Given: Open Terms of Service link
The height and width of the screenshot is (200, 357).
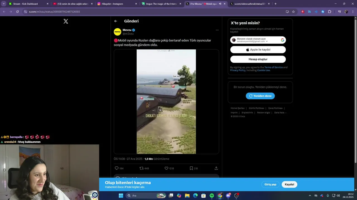Looking at the screenshot, I should click(273, 67).
